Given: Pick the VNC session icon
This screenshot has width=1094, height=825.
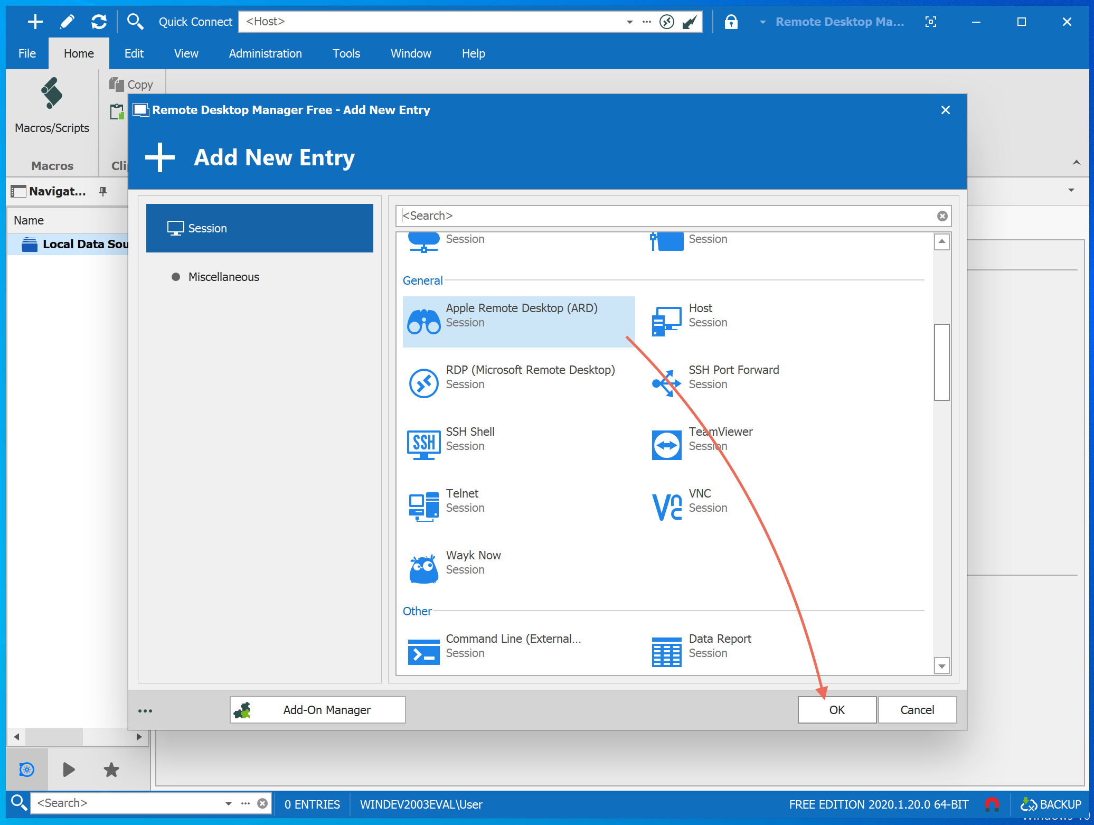Looking at the screenshot, I should (x=666, y=507).
